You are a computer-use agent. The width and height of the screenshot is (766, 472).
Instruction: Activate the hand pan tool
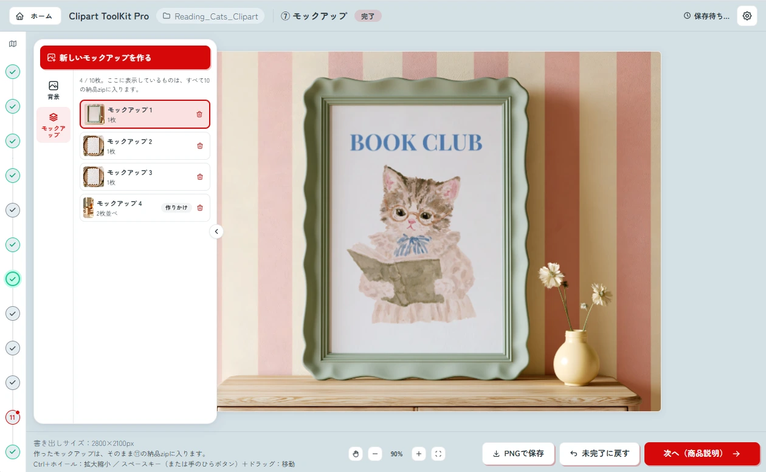tap(356, 454)
